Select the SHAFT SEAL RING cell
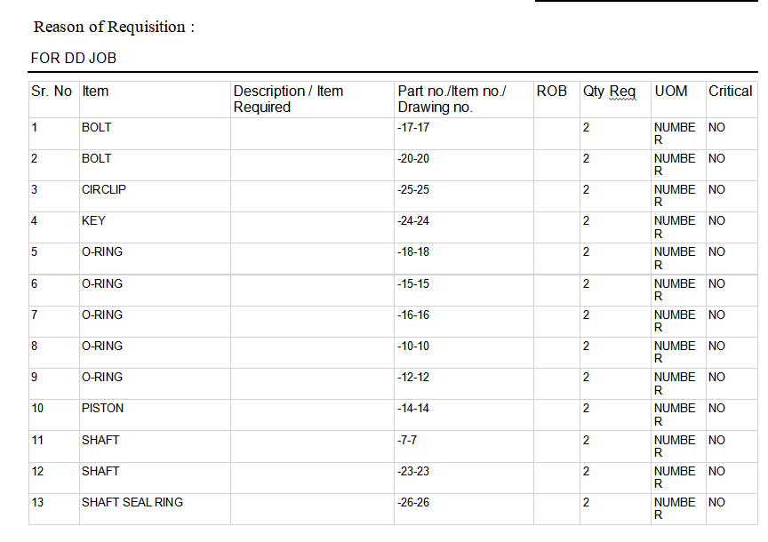 click(x=132, y=503)
